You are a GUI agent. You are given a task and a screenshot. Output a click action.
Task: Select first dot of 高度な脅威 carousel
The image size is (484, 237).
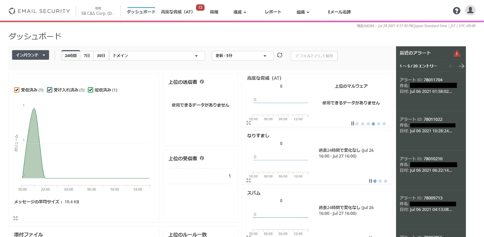(x=357, y=124)
